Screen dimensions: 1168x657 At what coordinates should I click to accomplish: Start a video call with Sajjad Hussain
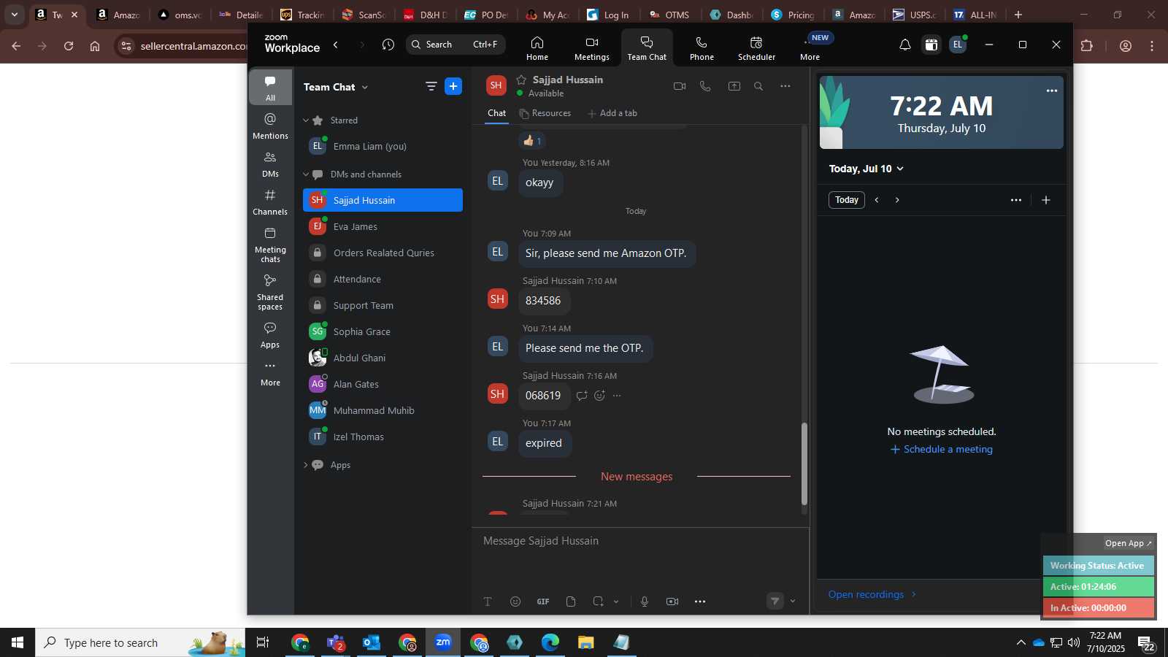680,86
